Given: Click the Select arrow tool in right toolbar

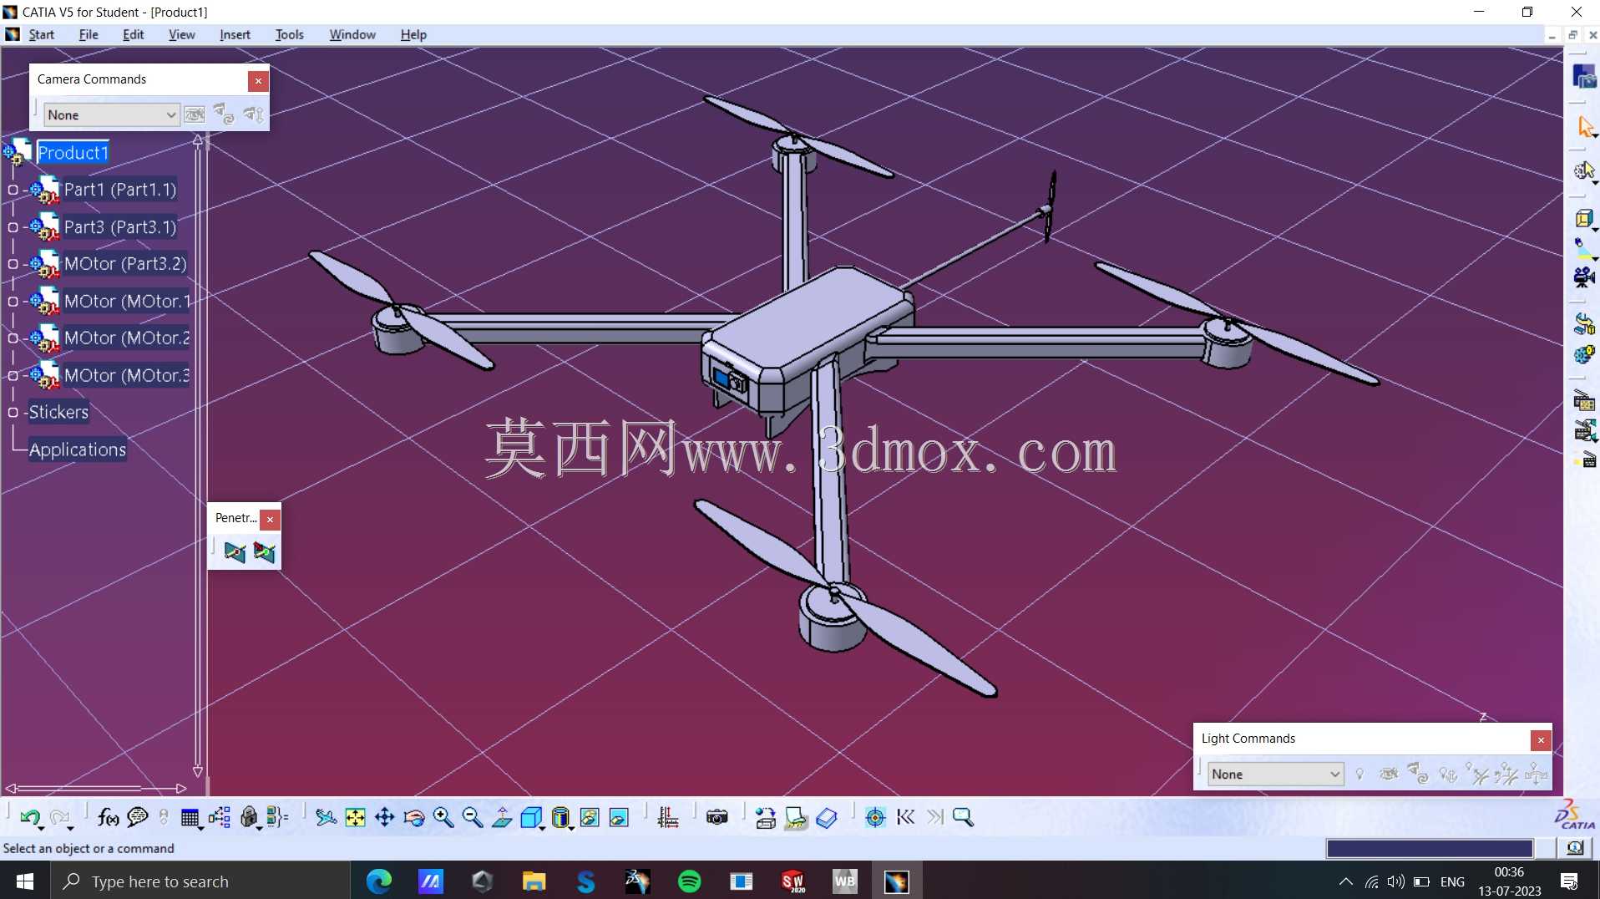Looking at the screenshot, I should click(1585, 127).
